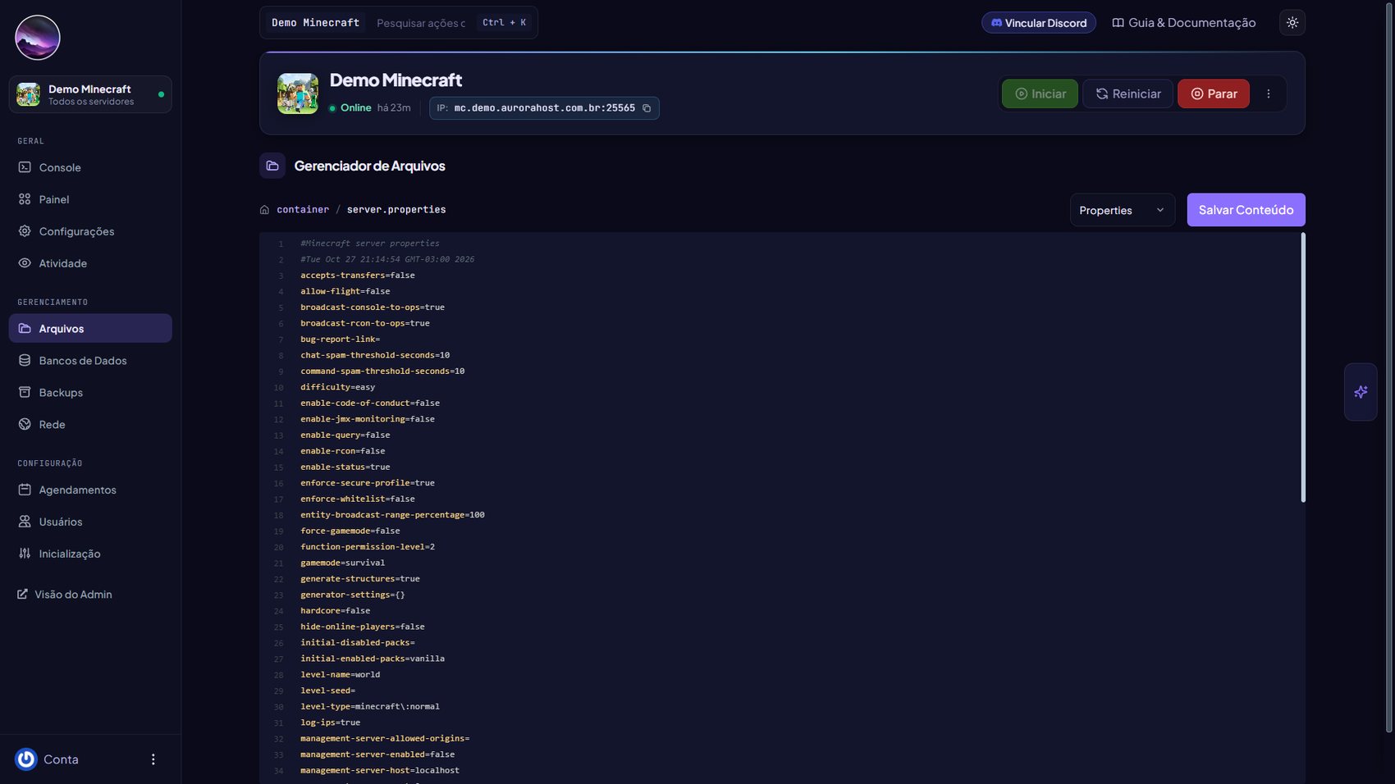
Task: Click the user avatar at the sidebar top
Action: coord(38,38)
